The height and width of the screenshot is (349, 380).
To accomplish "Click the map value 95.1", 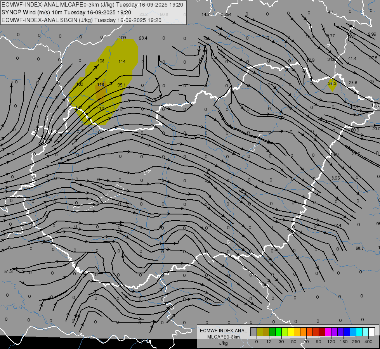I will point(121,85).
